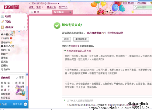Open 已删除 deleted folder

pos(4,65)
